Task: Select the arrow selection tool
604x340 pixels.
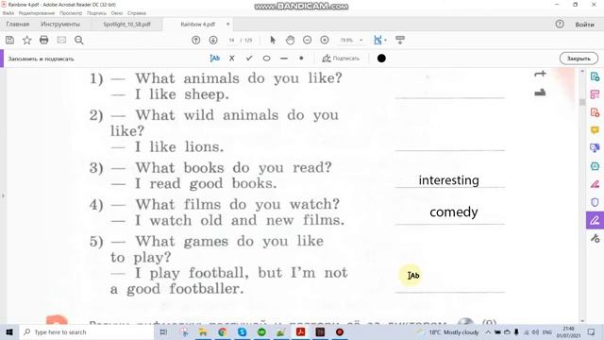Action: click(x=273, y=40)
